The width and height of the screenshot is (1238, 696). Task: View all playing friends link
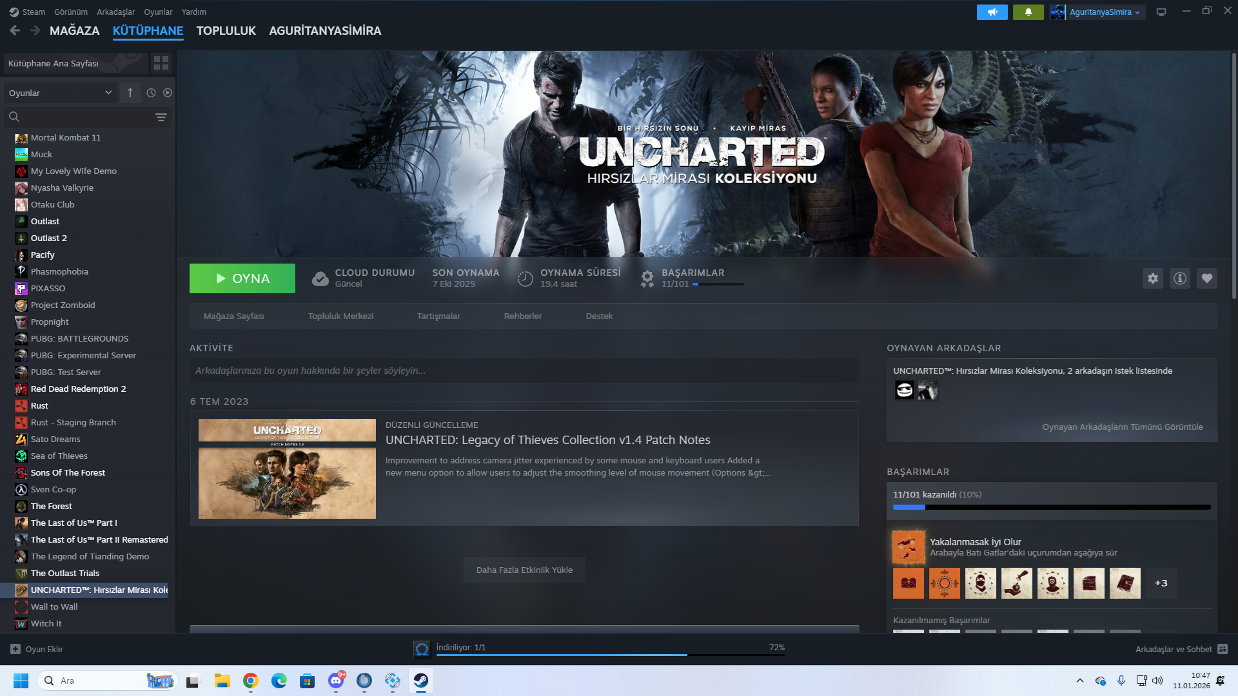tap(1123, 427)
